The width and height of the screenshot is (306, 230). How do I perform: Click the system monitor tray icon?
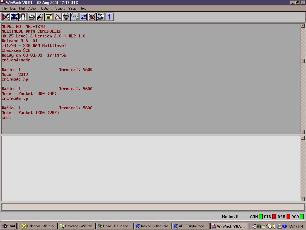point(259,226)
